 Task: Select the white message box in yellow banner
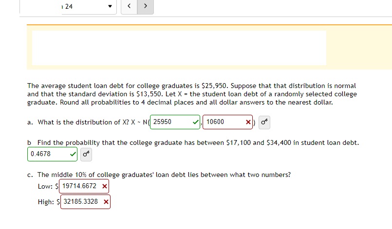click(179, 48)
